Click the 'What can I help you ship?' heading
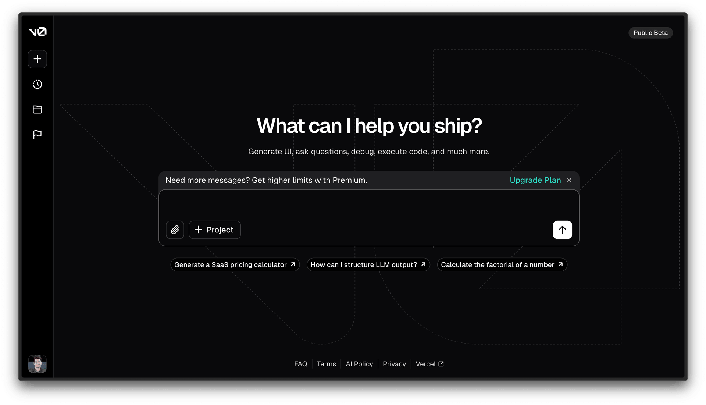706x405 pixels. click(x=369, y=126)
